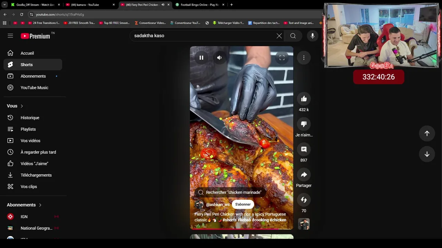442x248 pixels.
Task: Open the YouTube hamburger guide menu
Action: click(x=10, y=36)
